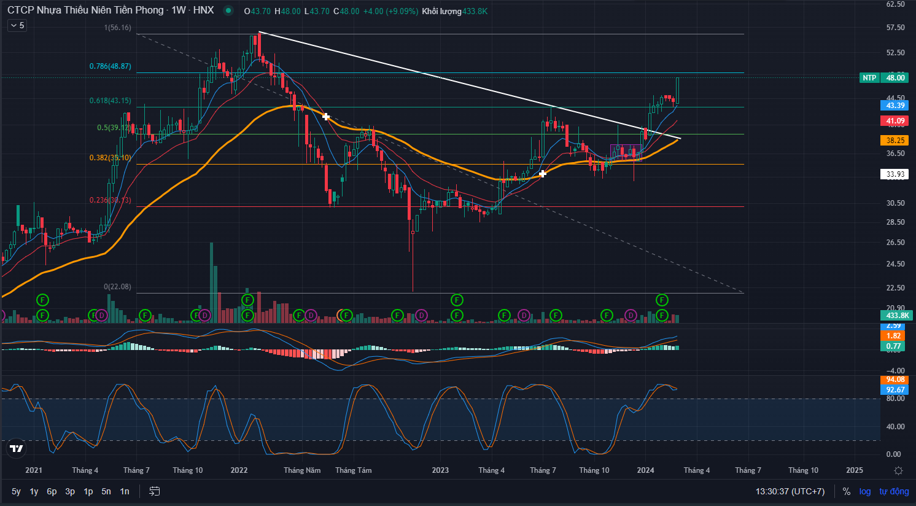The width and height of the screenshot is (916, 506).
Task: Click the 1y time range button
Action: [x=34, y=491]
